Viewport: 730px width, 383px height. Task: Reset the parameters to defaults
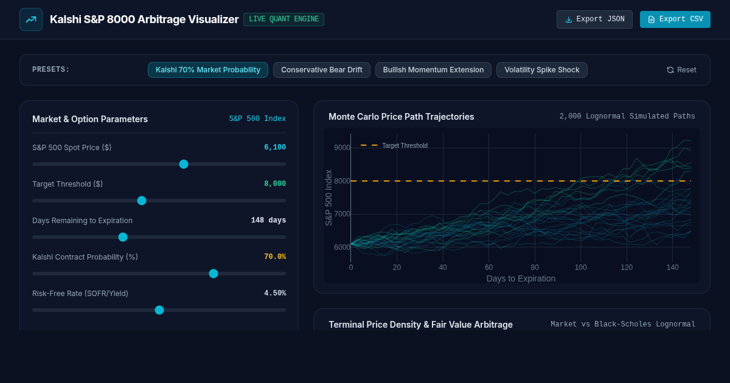pyautogui.click(x=681, y=70)
